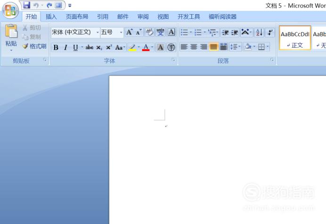Open the font size box 五号

[112, 32]
